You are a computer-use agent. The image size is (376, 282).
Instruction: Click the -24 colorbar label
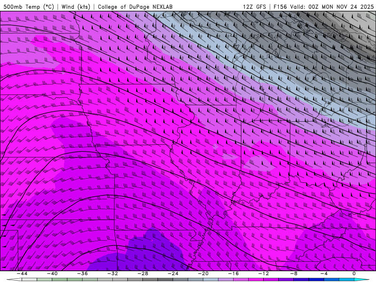click(173, 274)
